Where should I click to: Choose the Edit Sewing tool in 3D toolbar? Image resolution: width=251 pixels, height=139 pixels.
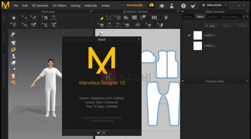point(45,18)
